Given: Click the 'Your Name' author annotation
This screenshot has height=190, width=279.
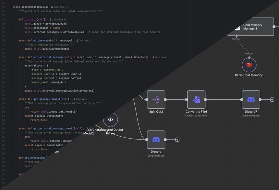Looking at the screenshot, I should [160, 57].
